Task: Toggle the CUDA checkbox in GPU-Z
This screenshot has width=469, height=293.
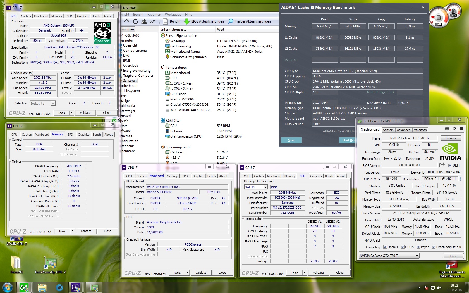Action: click(x=403, y=247)
